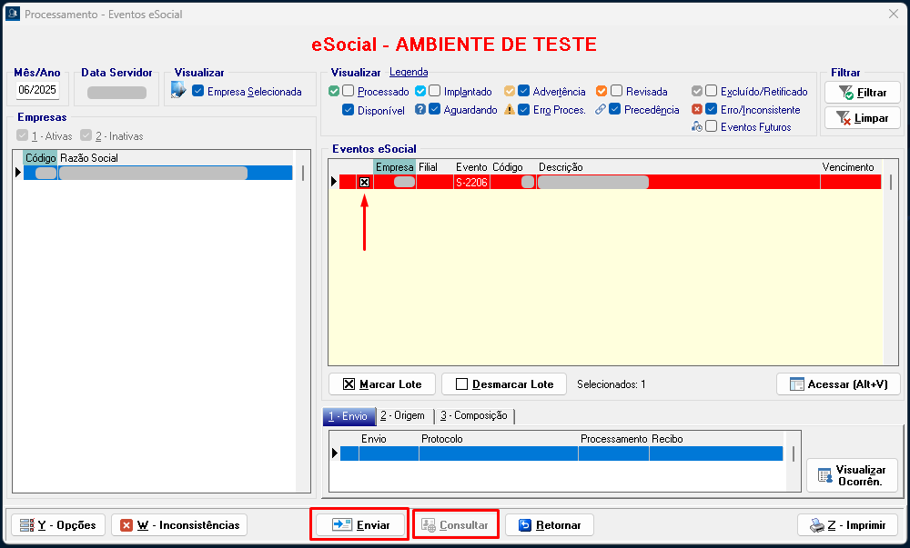This screenshot has height=548, width=910.
Task: Click the Mês/Ano date field
Action: pyautogui.click(x=37, y=91)
